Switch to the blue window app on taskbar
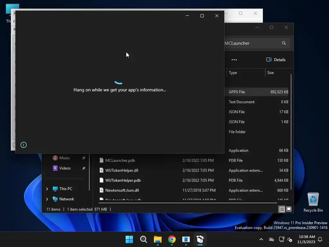The width and height of the screenshot is (329, 247). [186, 239]
